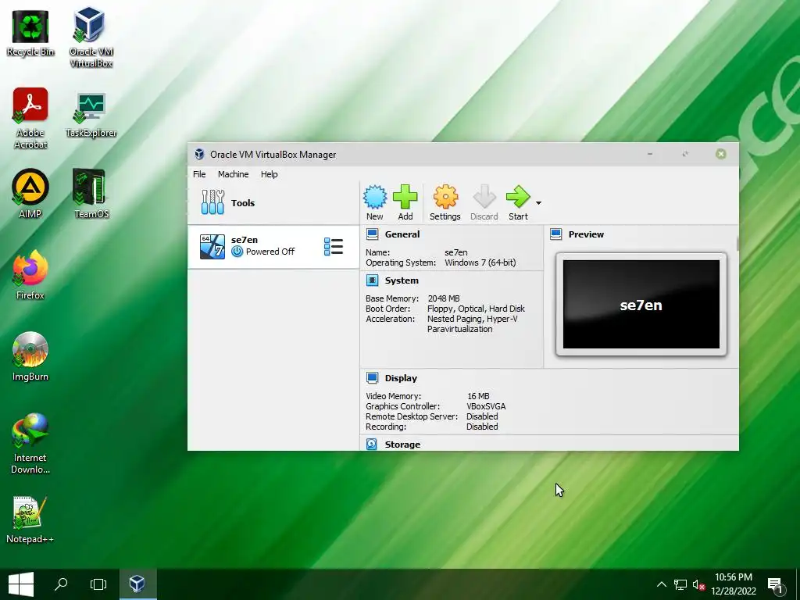The image size is (800, 600).
Task: Click the Storage section header
Action: [402, 445]
